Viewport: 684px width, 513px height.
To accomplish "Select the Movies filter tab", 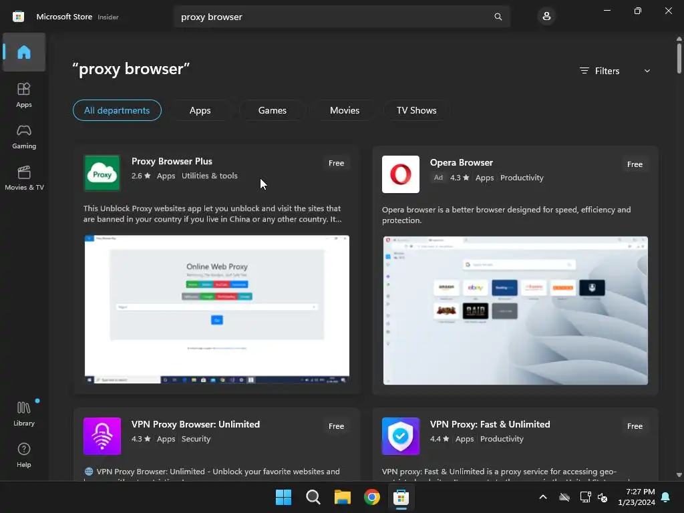I will [x=345, y=110].
